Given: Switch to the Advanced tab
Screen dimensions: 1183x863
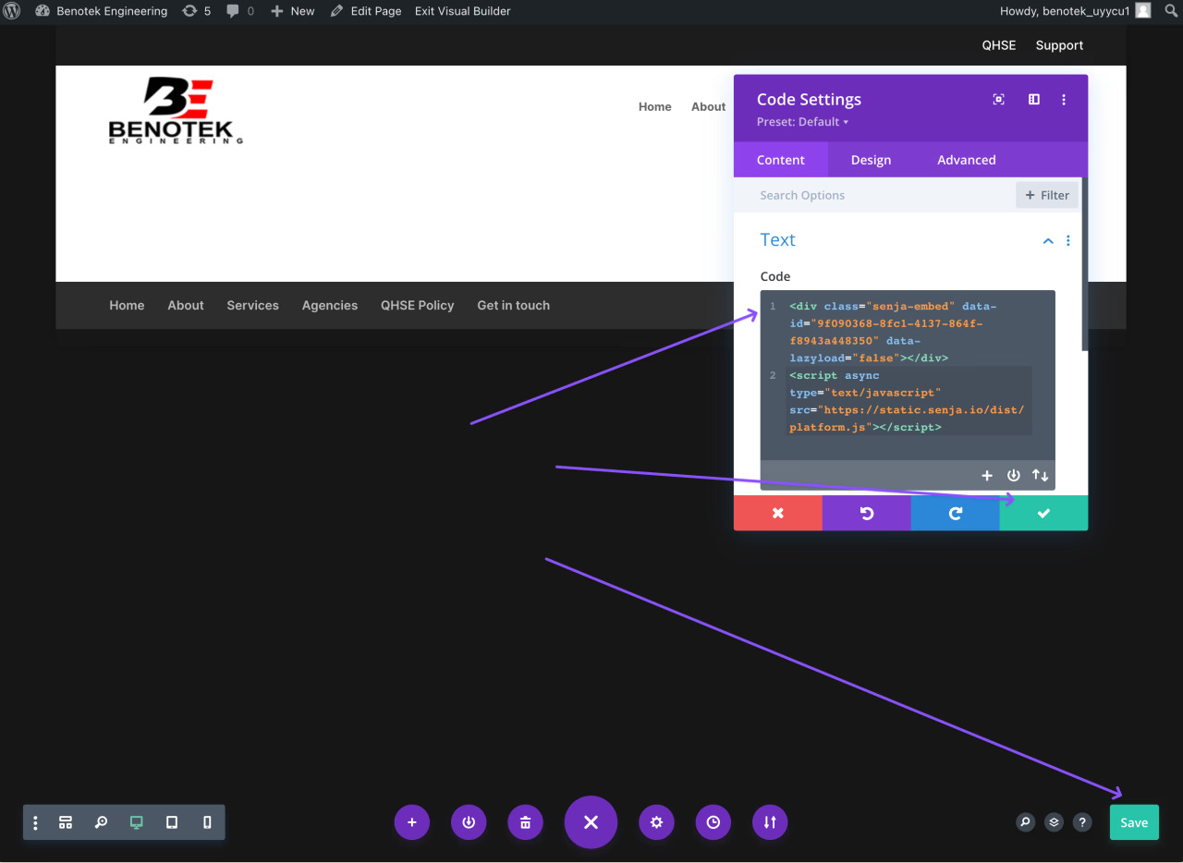Looking at the screenshot, I should pos(966,160).
